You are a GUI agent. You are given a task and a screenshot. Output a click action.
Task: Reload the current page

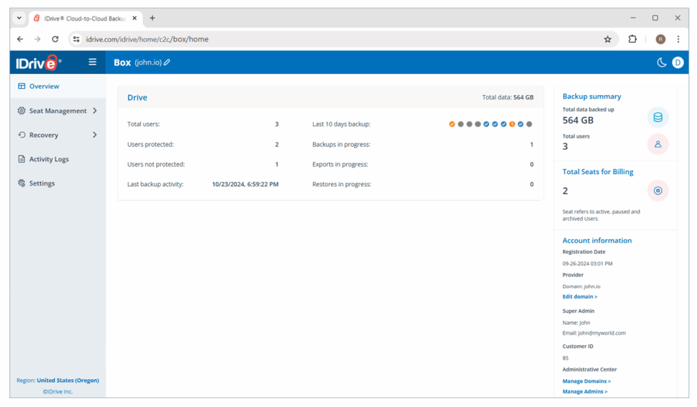pos(55,39)
